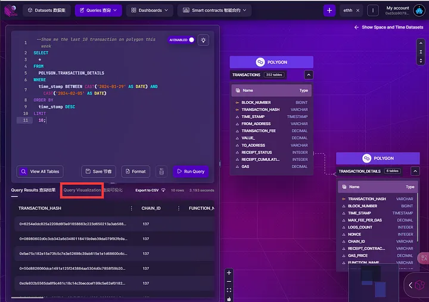Fit the canvas view to screen
This screenshot has height=302, width=429.
[x=229, y=290]
